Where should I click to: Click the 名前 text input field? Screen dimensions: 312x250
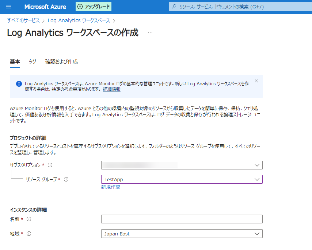pos(182,219)
